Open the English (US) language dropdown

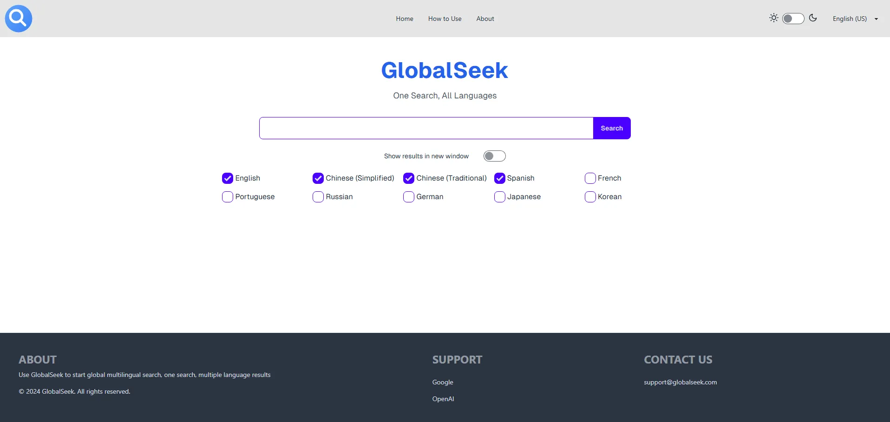pyautogui.click(x=855, y=19)
